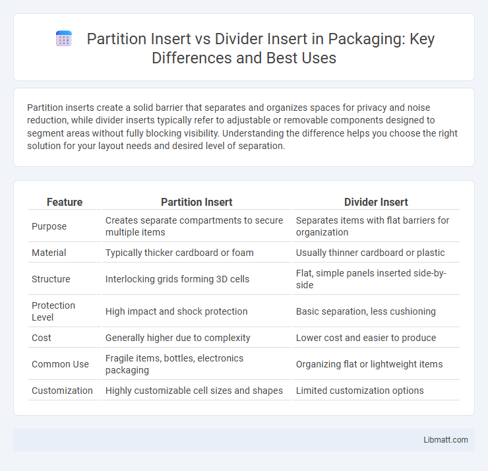Select 'Usually thinner cardboard or plastic' cell
488x471 pixels.
[376, 253]
